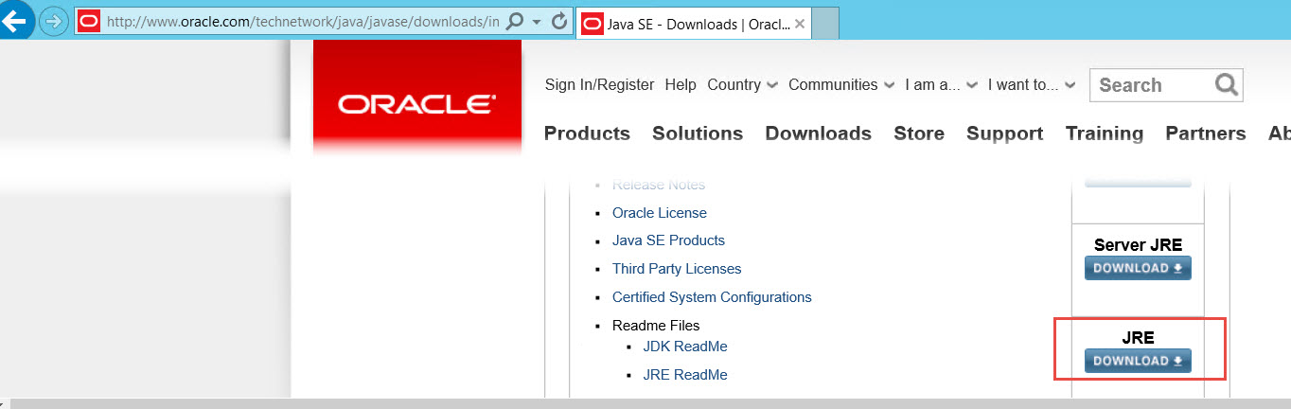Close the Java SE - Downloads tab

click(x=800, y=24)
